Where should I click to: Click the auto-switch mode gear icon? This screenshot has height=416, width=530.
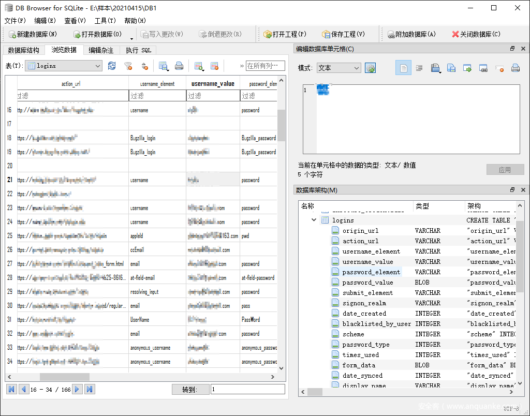[371, 68]
